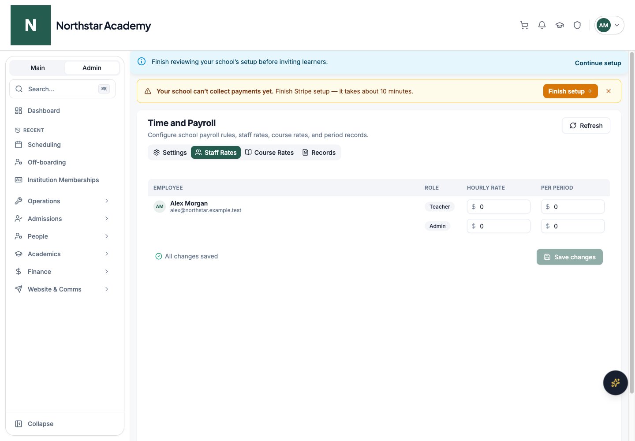The width and height of the screenshot is (635, 441).
Task: Go to Dashboard in sidebar
Action: point(62,111)
